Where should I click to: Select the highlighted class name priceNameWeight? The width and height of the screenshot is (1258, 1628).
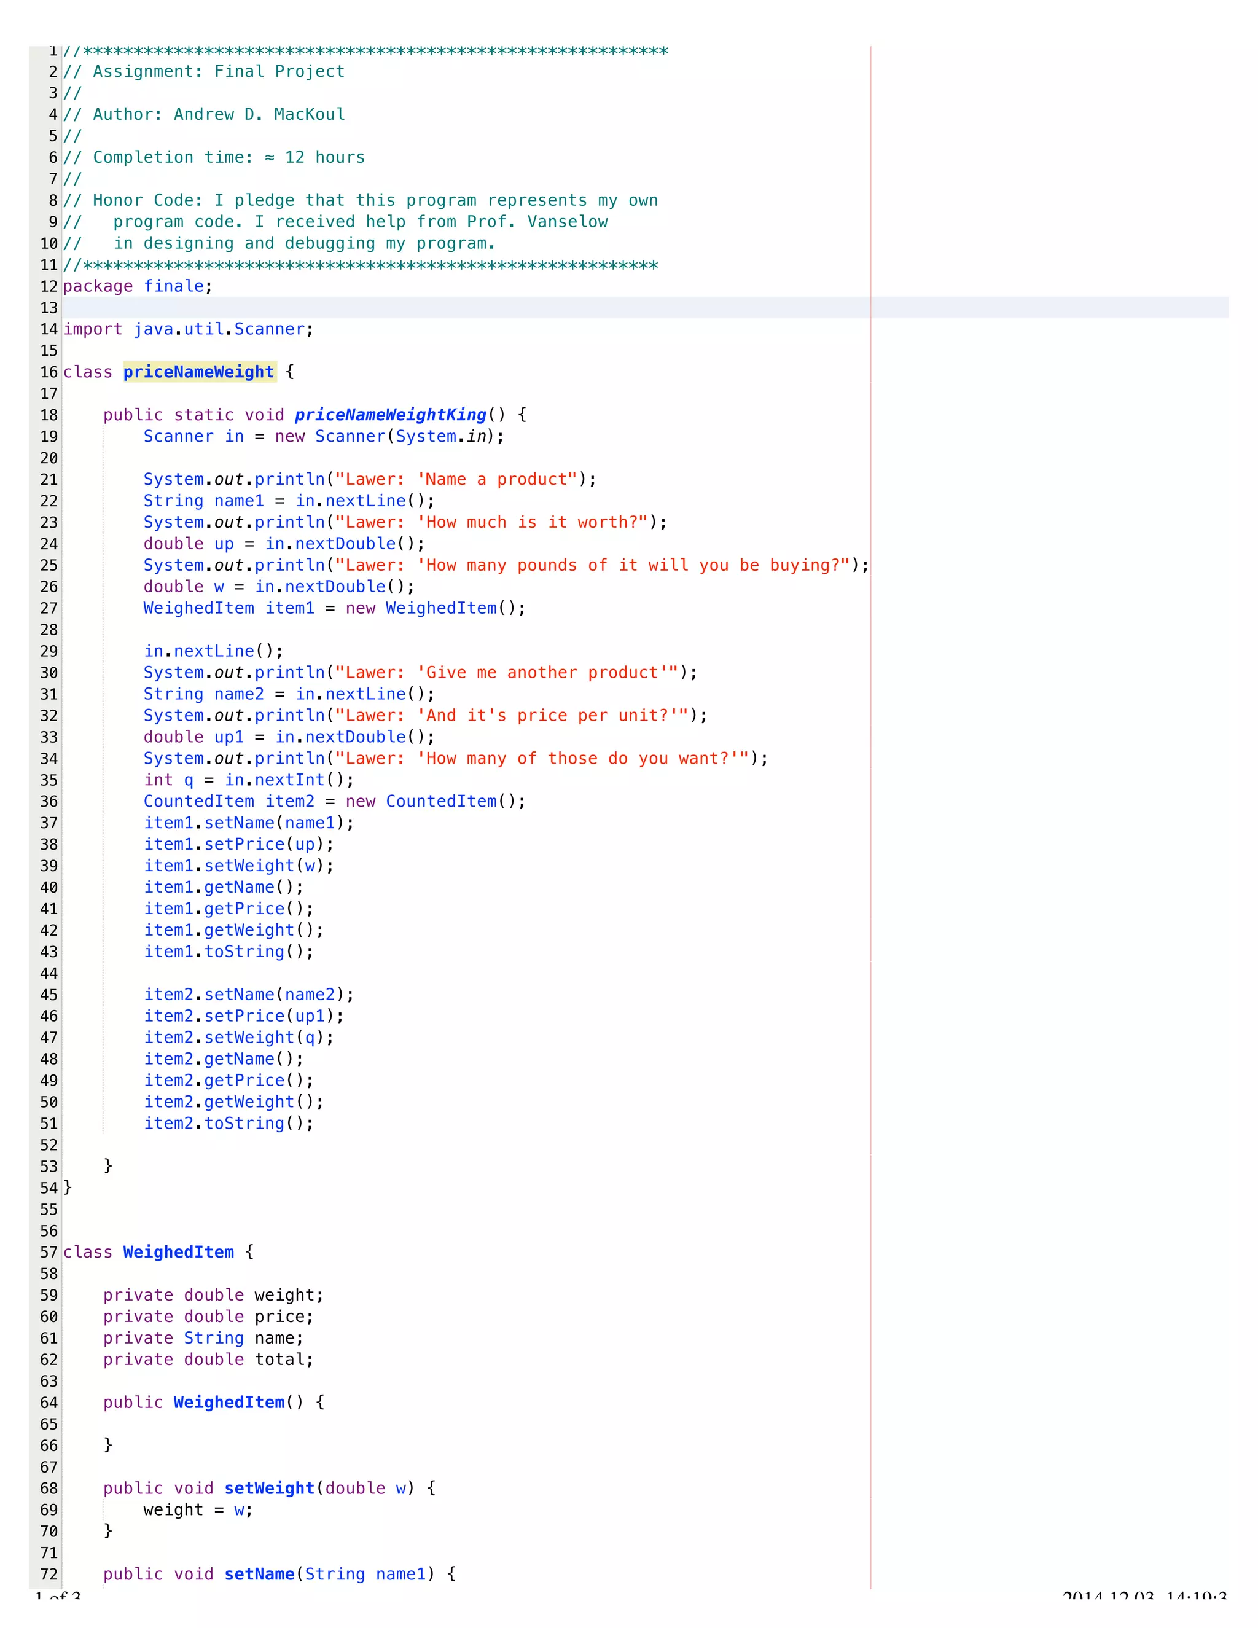pyautogui.click(x=200, y=372)
